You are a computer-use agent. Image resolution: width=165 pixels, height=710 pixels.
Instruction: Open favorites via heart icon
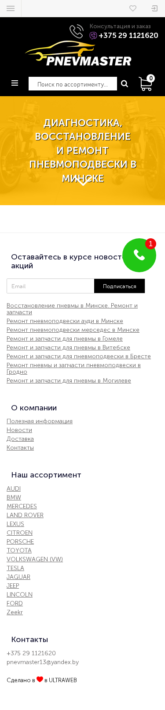point(133,8)
